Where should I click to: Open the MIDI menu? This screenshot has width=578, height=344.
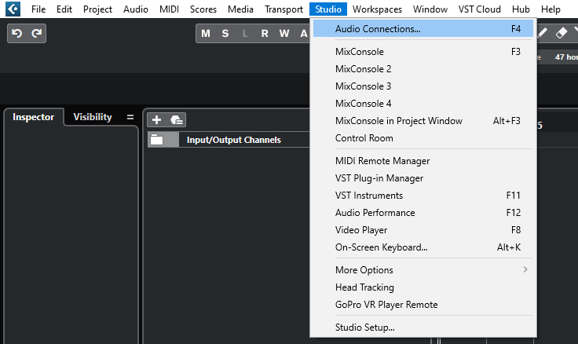(169, 9)
